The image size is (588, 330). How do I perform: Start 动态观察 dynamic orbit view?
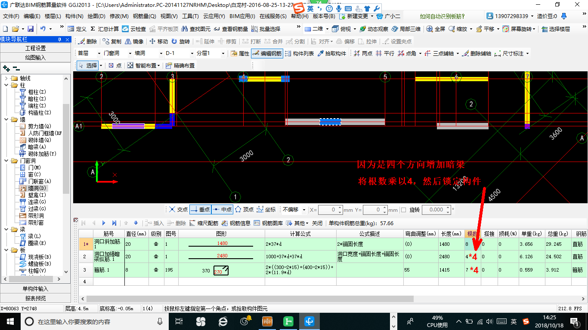[x=374, y=29]
